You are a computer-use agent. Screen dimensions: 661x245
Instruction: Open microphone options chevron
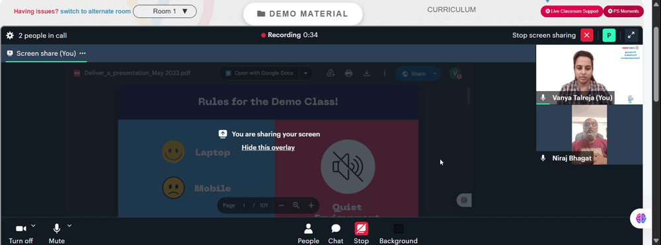pyautogui.click(x=69, y=226)
